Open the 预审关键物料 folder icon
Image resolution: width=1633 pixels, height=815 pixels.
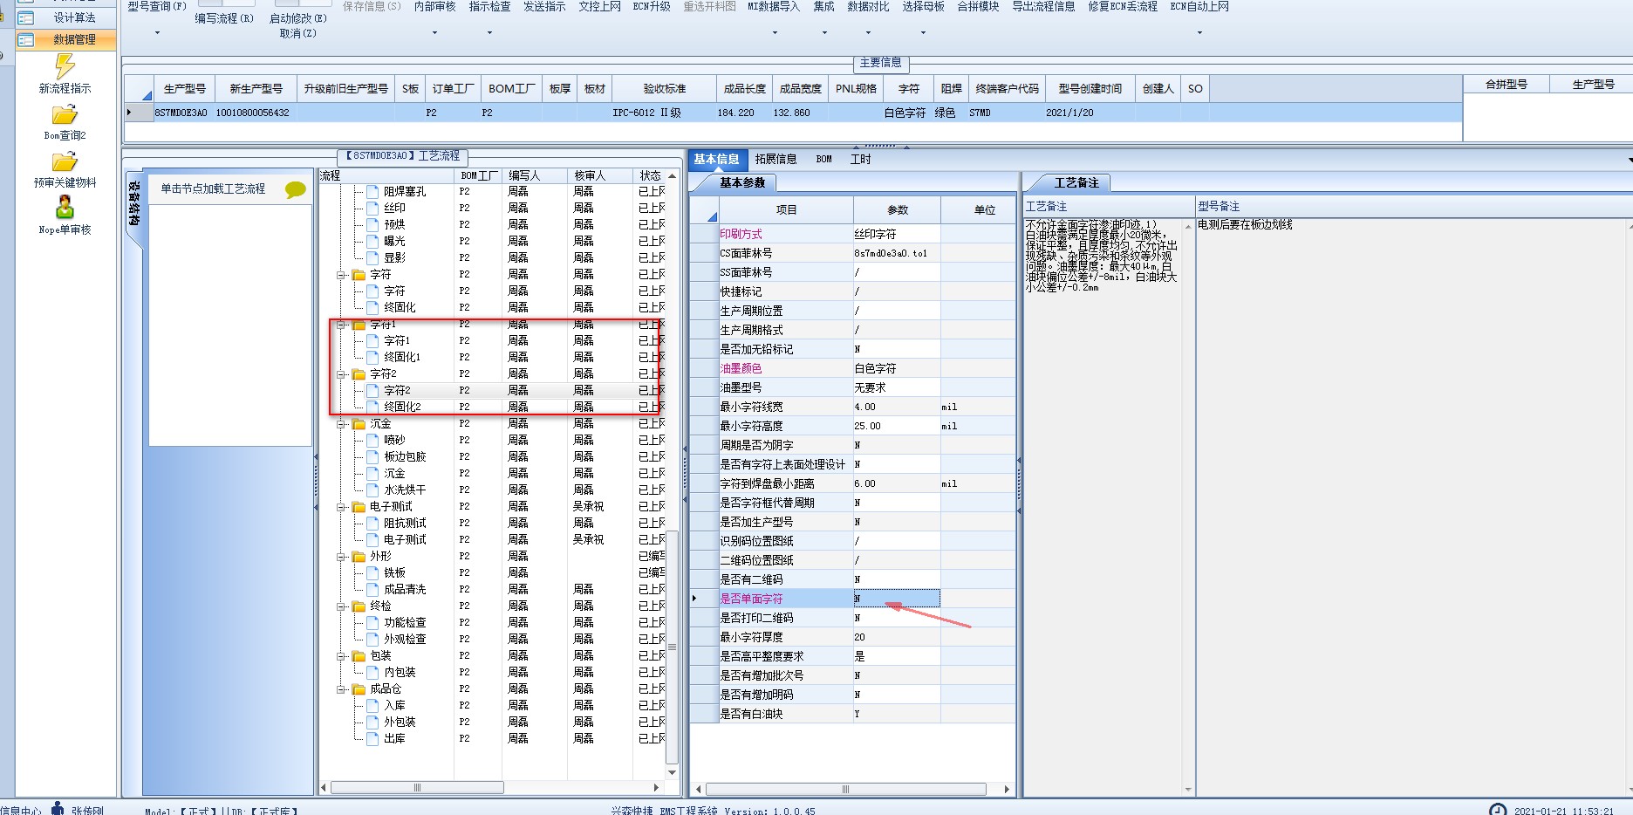65,161
